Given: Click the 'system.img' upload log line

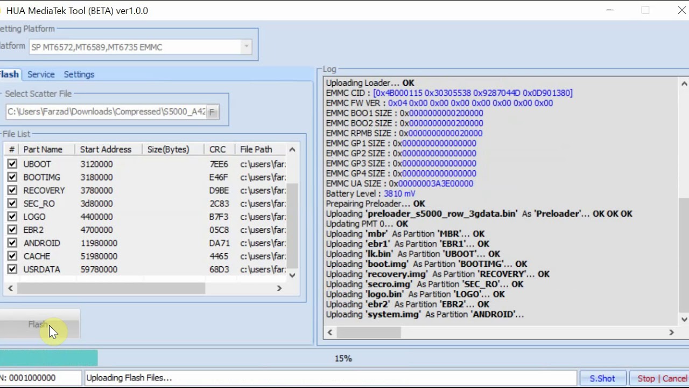Looking at the screenshot, I should [425, 314].
